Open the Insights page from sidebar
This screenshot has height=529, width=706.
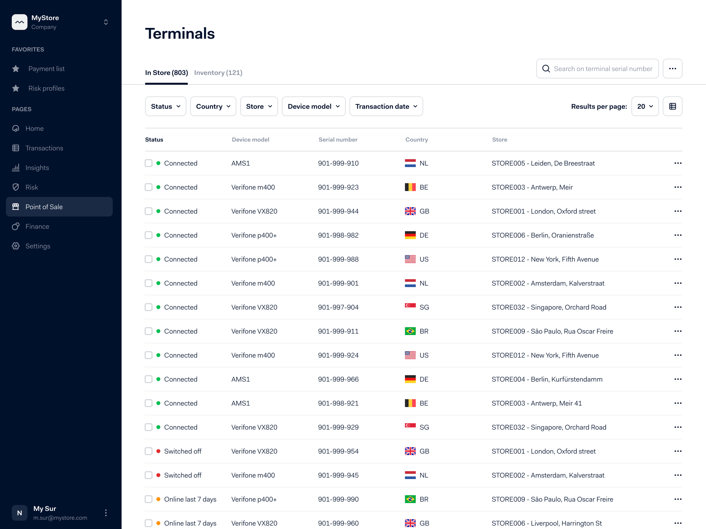pos(37,168)
